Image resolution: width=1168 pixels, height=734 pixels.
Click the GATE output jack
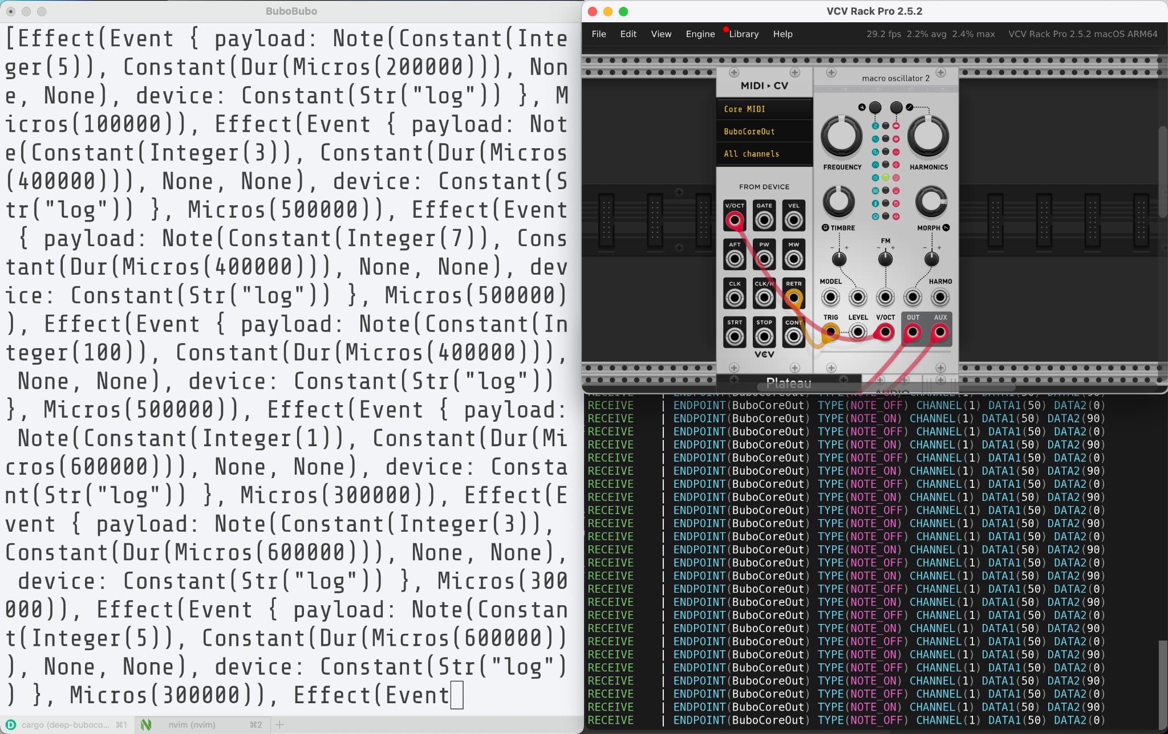pyautogui.click(x=764, y=220)
